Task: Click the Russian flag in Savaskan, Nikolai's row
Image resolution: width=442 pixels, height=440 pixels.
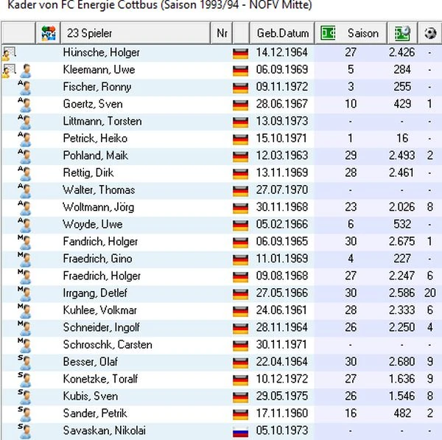Action: point(240,432)
